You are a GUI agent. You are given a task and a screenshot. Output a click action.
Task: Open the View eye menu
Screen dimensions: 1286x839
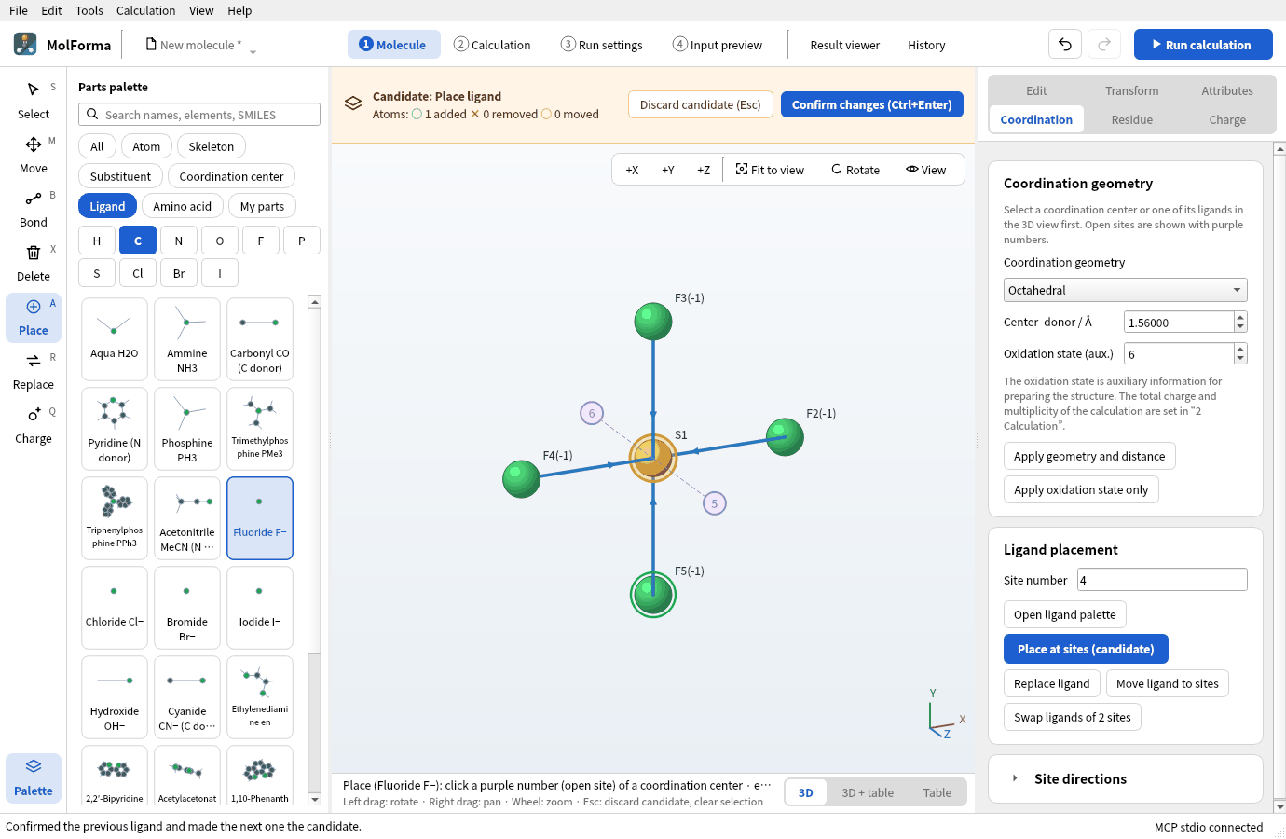tap(925, 170)
